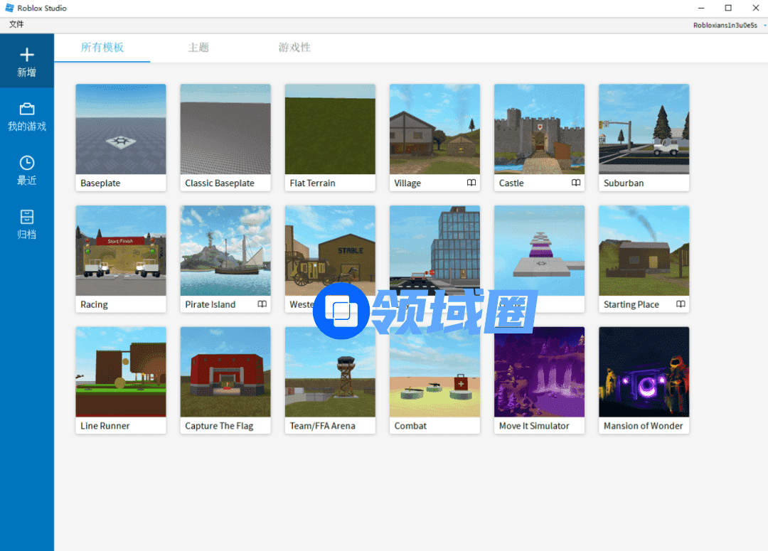Open the Flat Terrain template
The width and height of the screenshot is (768, 551).
pyautogui.click(x=330, y=129)
